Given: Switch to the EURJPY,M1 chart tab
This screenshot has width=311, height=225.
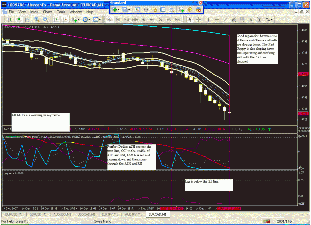Looking at the screenshot, I should pos(110,214).
